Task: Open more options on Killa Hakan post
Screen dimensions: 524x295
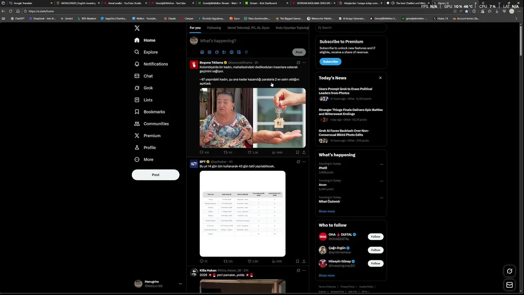Action: (x=304, y=270)
